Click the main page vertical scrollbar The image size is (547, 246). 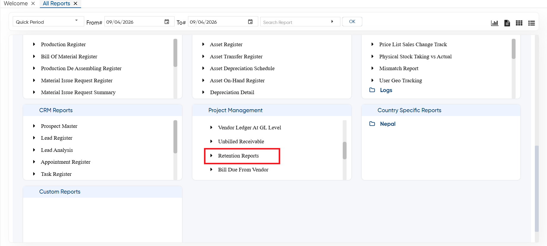point(537,189)
